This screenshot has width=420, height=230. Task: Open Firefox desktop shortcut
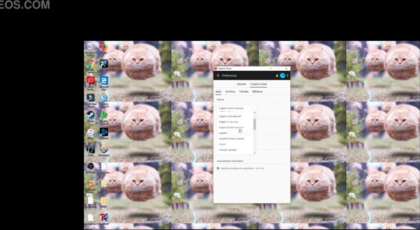tap(104, 47)
